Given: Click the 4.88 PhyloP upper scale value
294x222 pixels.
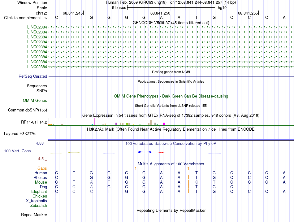Looking at the screenshot, I should click(x=40, y=143).
